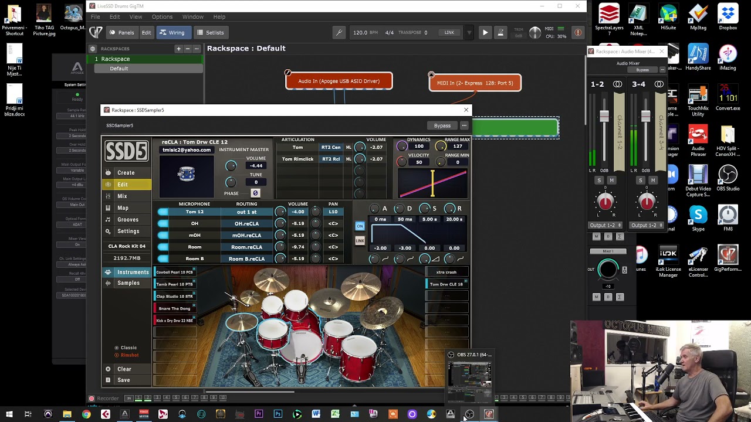Click the SSD5 Save button
Viewport: 751px width, 422px height.
tap(123, 380)
